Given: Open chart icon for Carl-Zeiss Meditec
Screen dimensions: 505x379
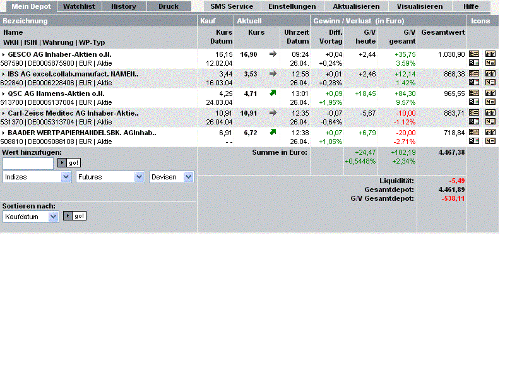Looking at the screenshot, I should pyautogui.click(x=490, y=113).
